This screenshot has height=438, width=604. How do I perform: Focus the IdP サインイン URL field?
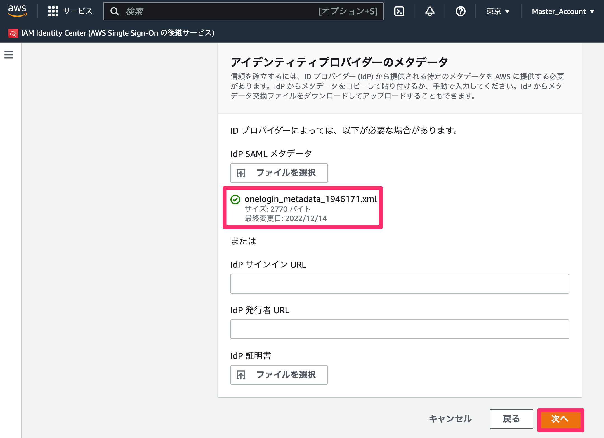coord(400,284)
